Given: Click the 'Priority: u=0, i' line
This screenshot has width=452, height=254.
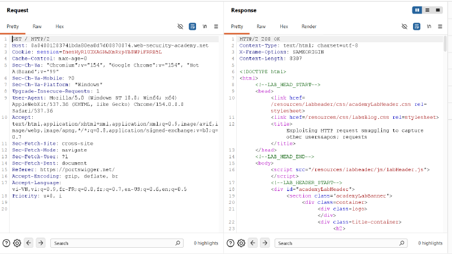Looking at the screenshot, I should 37,195.
